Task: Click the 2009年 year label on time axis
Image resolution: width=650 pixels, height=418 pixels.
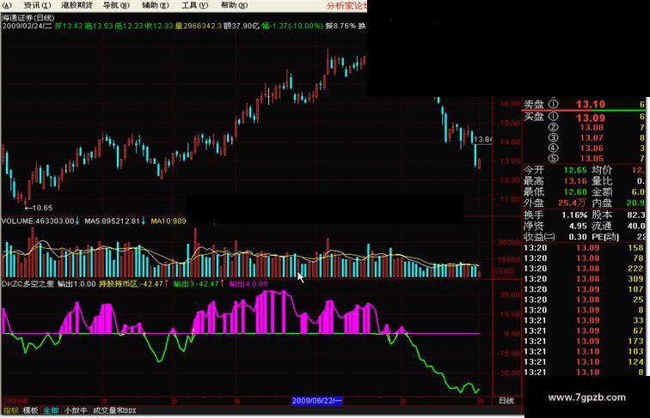Action: click(x=15, y=401)
